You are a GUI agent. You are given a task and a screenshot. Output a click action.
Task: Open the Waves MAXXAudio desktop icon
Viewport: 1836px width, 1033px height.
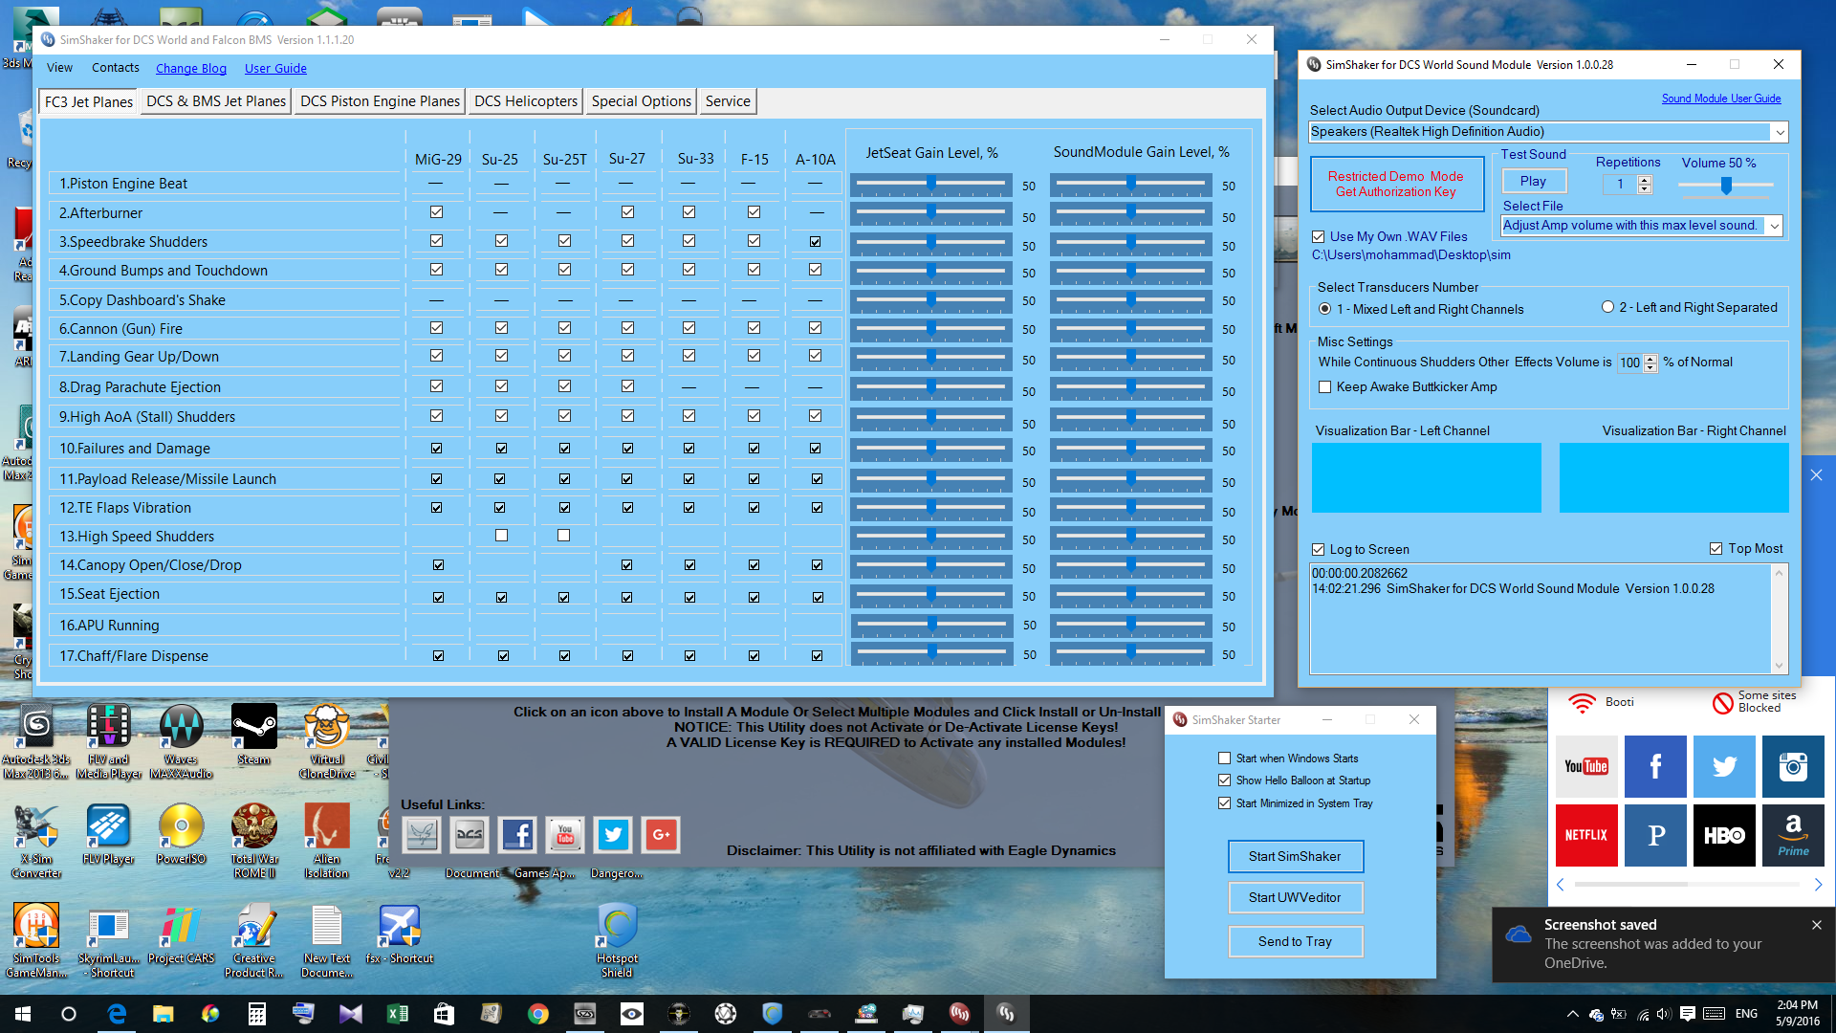click(x=181, y=741)
